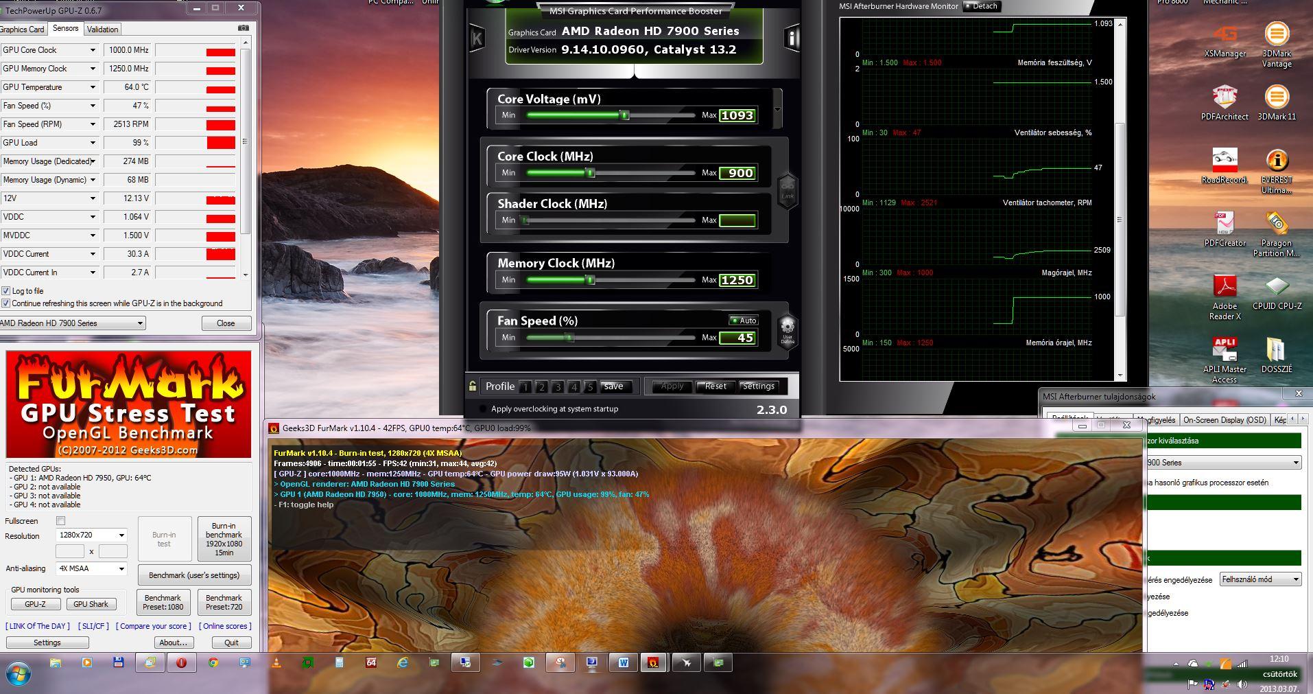Select Afterburner profile slot 1
This screenshot has width=1313, height=694.
[525, 387]
